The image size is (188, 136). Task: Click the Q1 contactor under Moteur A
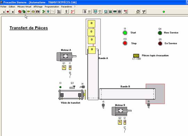(64, 68)
